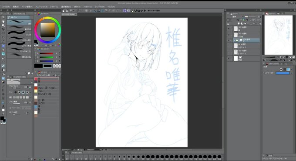Select the 練り消しゴム sub tool

click(x=19, y=56)
